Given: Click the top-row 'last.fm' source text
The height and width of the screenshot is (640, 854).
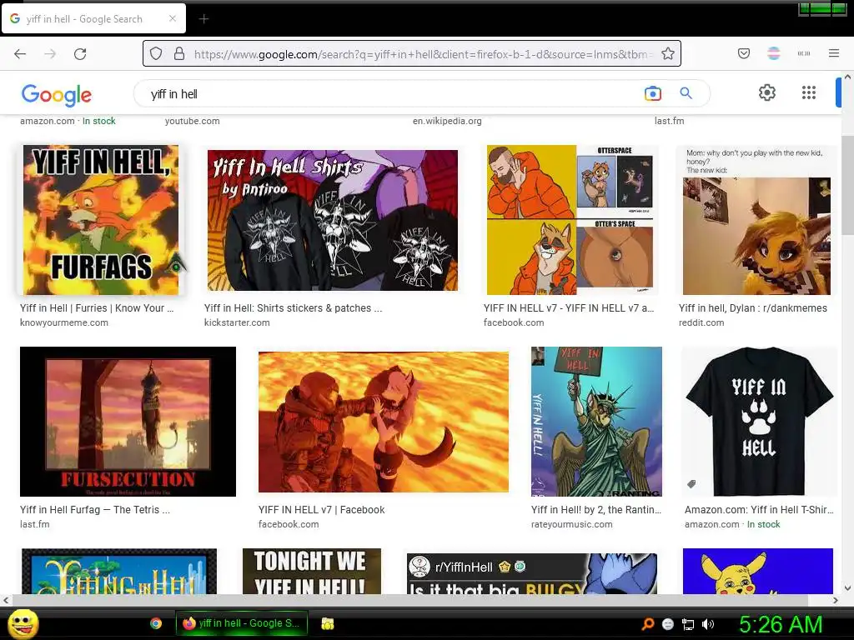Looking at the screenshot, I should [x=670, y=121].
